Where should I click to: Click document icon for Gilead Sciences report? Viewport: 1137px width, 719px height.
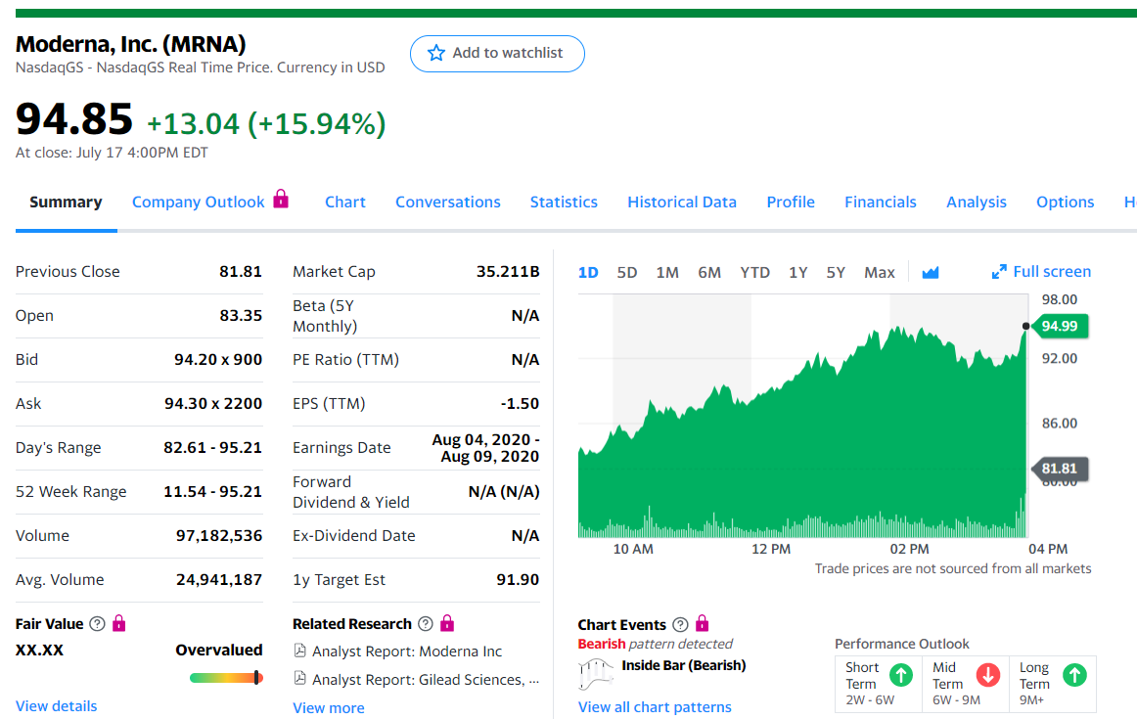[x=299, y=679]
